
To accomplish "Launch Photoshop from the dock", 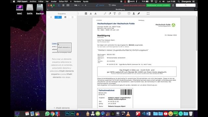I will coord(67,113).
